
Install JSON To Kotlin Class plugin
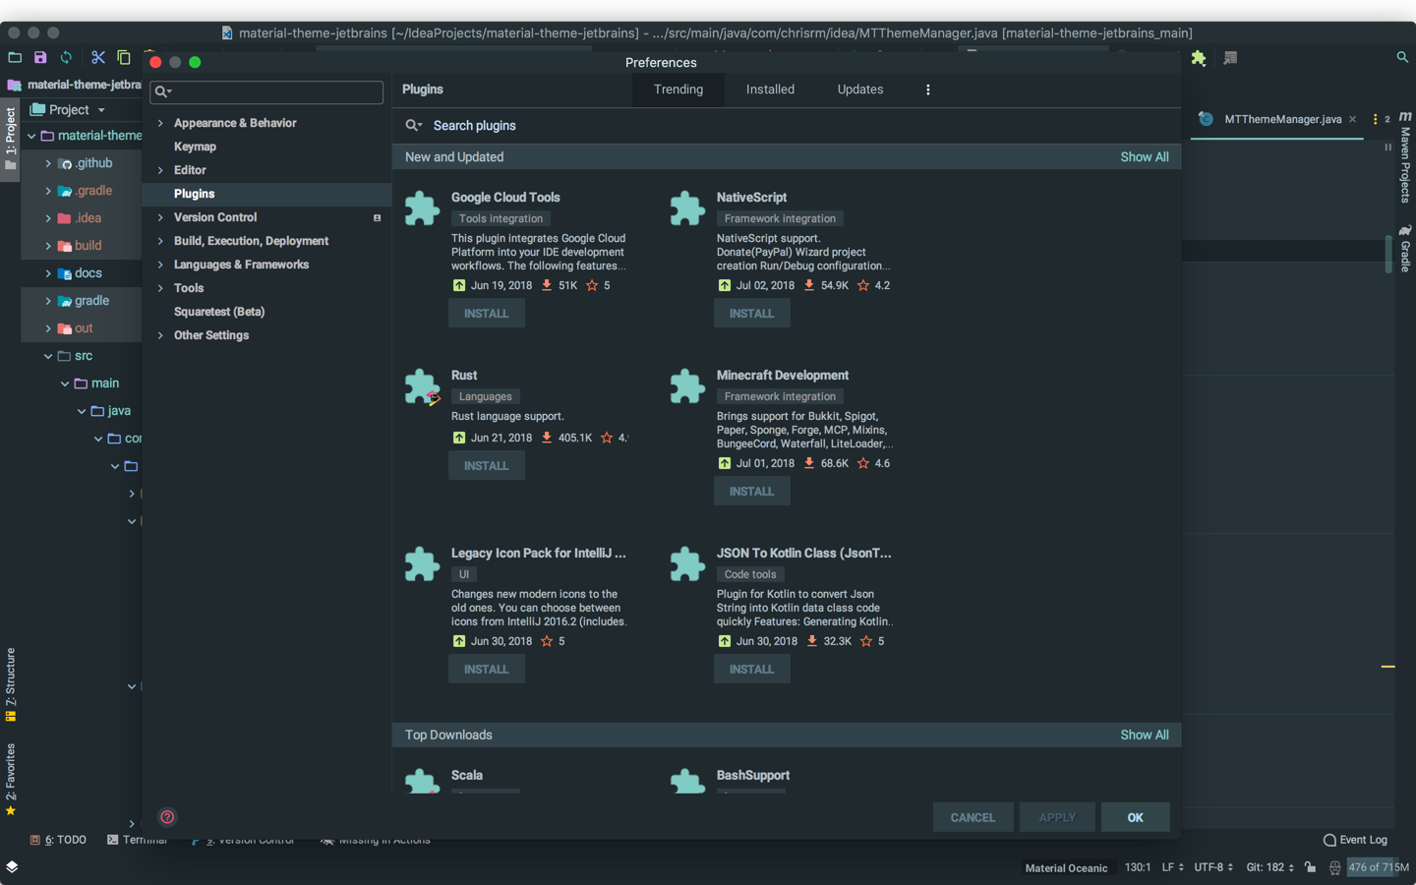click(752, 670)
